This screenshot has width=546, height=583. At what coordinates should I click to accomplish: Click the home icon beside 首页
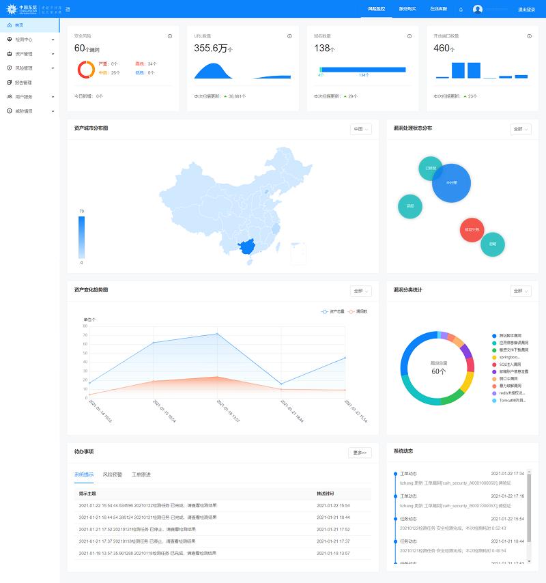pos(10,25)
